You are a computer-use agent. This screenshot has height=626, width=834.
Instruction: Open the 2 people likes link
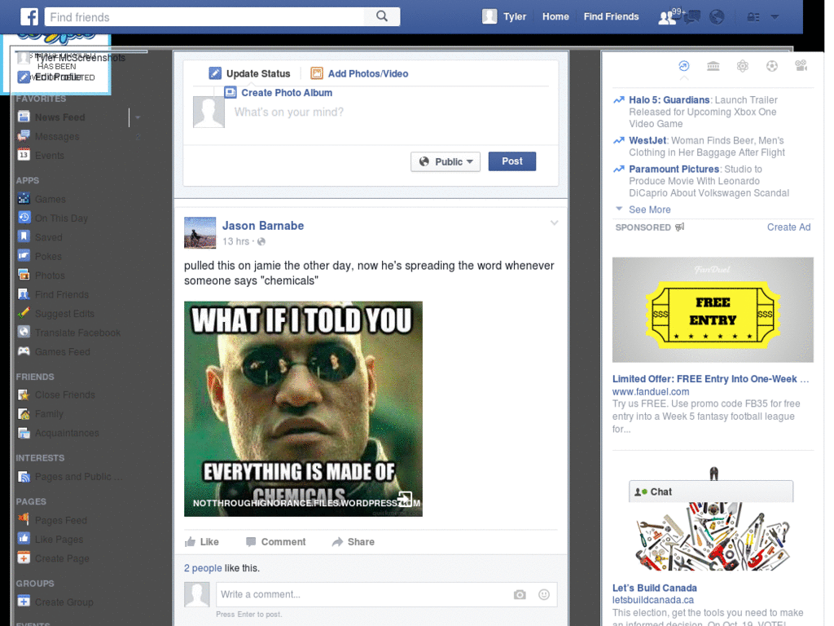203,568
